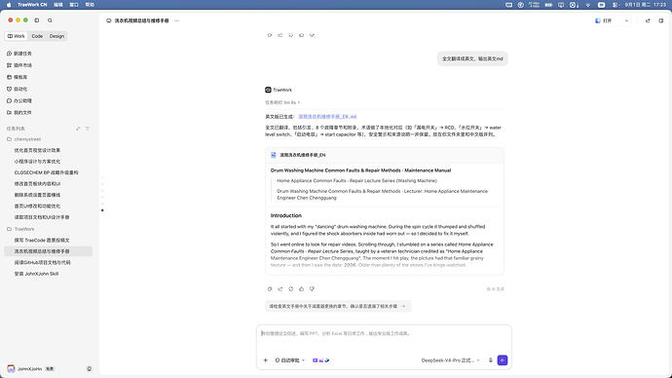The image size is (672, 378).
Task: Copy the response with the lower copy icon
Action: [x=270, y=289]
